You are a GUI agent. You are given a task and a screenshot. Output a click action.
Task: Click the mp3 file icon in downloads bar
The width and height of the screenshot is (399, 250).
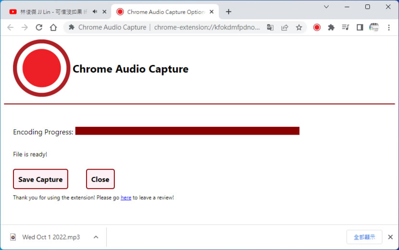tap(13, 237)
